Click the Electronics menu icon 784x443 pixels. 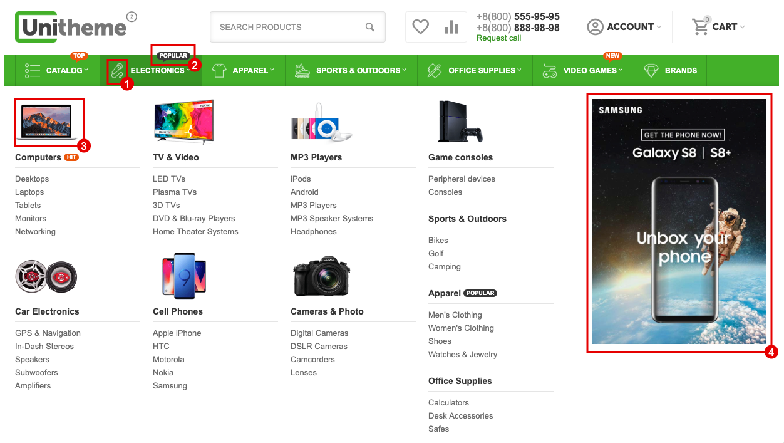[x=117, y=70]
